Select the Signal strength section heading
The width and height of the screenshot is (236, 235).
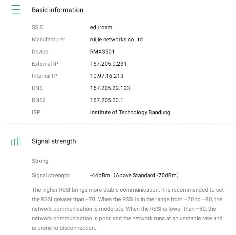click(x=54, y=141)
